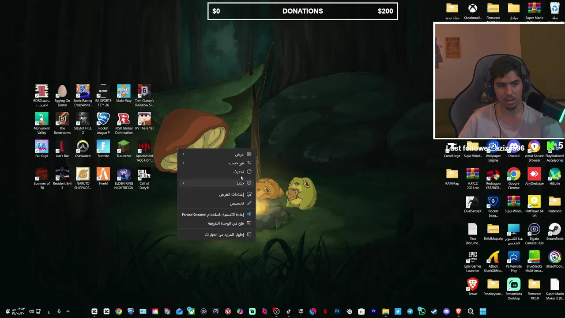Screen dimensions: 565x318
Task: Select Rocket League desktop icon in left grid
Action: coord(103,123)
